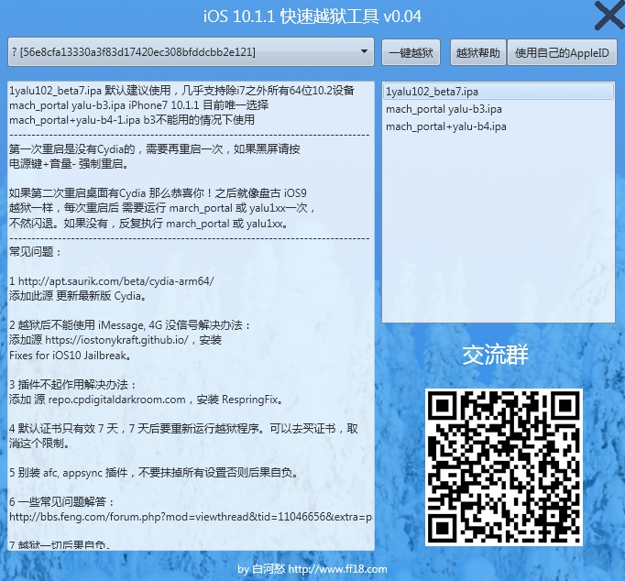The height and width of the screenshot is (581, 625).
Task: Click the QR code image under 交流群
Action: [504, 467]
